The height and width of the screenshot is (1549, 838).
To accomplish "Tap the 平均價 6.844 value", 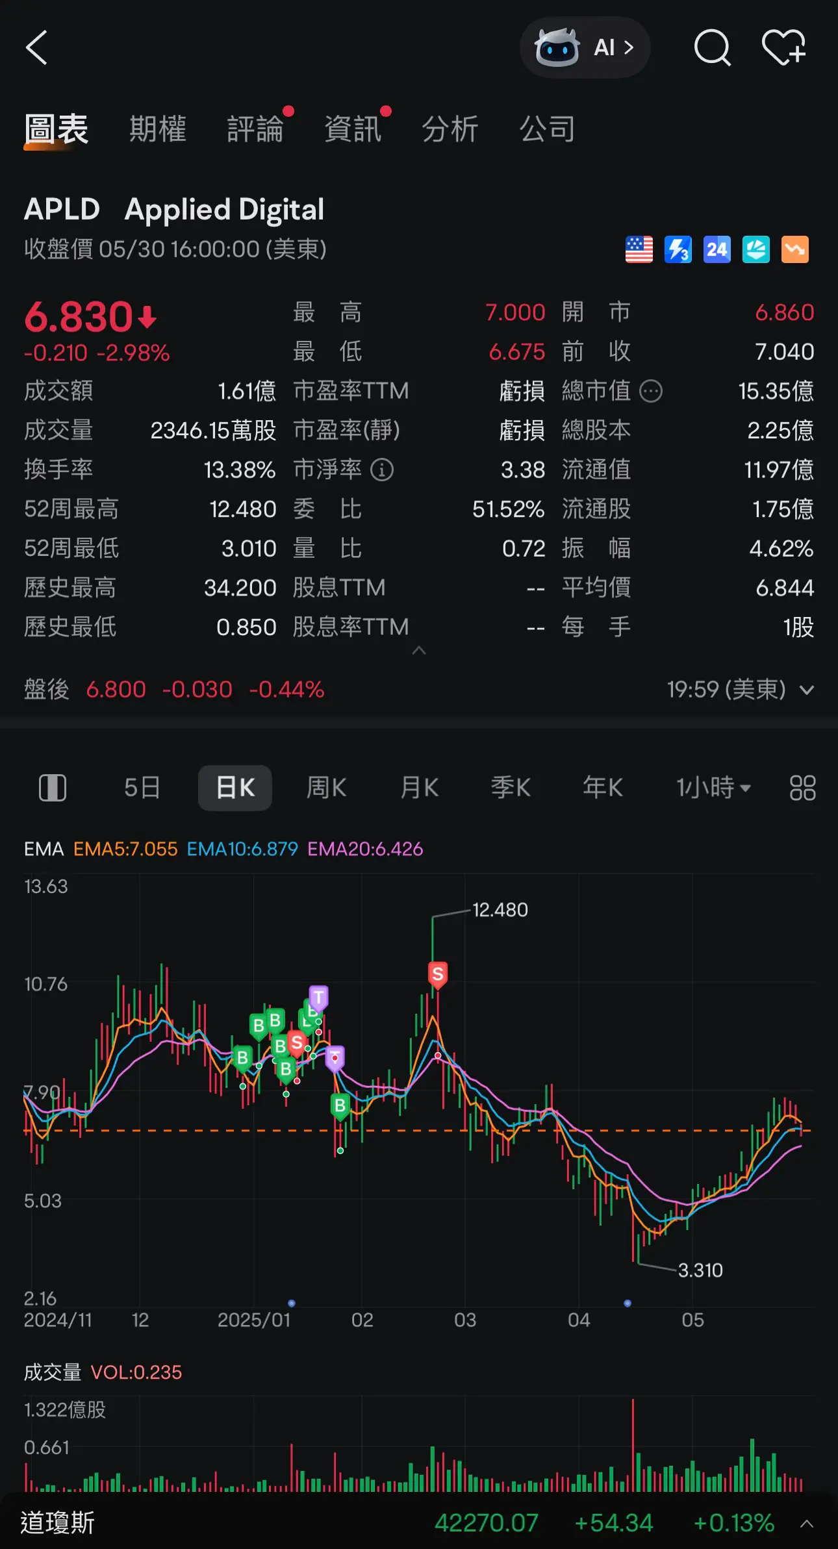I will coord(785,588).
